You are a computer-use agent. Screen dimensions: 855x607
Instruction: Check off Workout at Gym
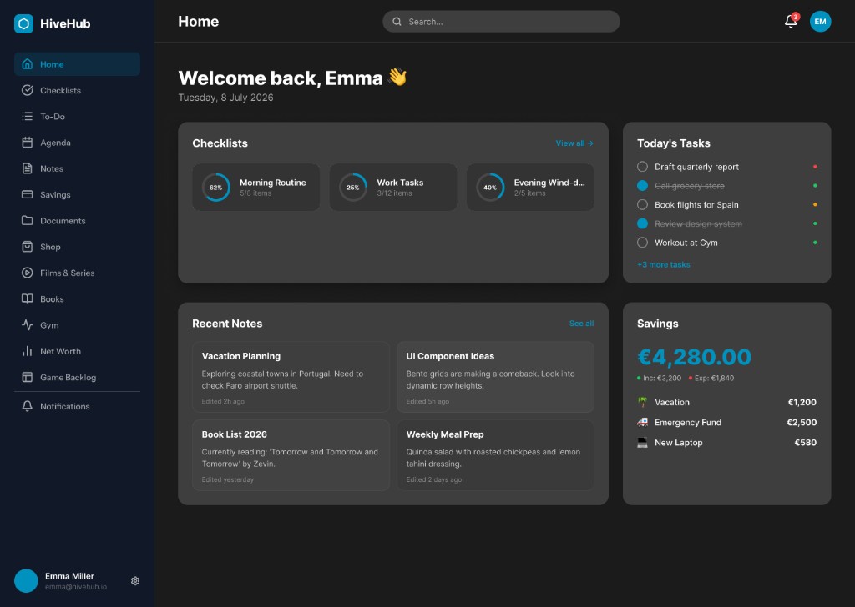[x=642, y=243]
